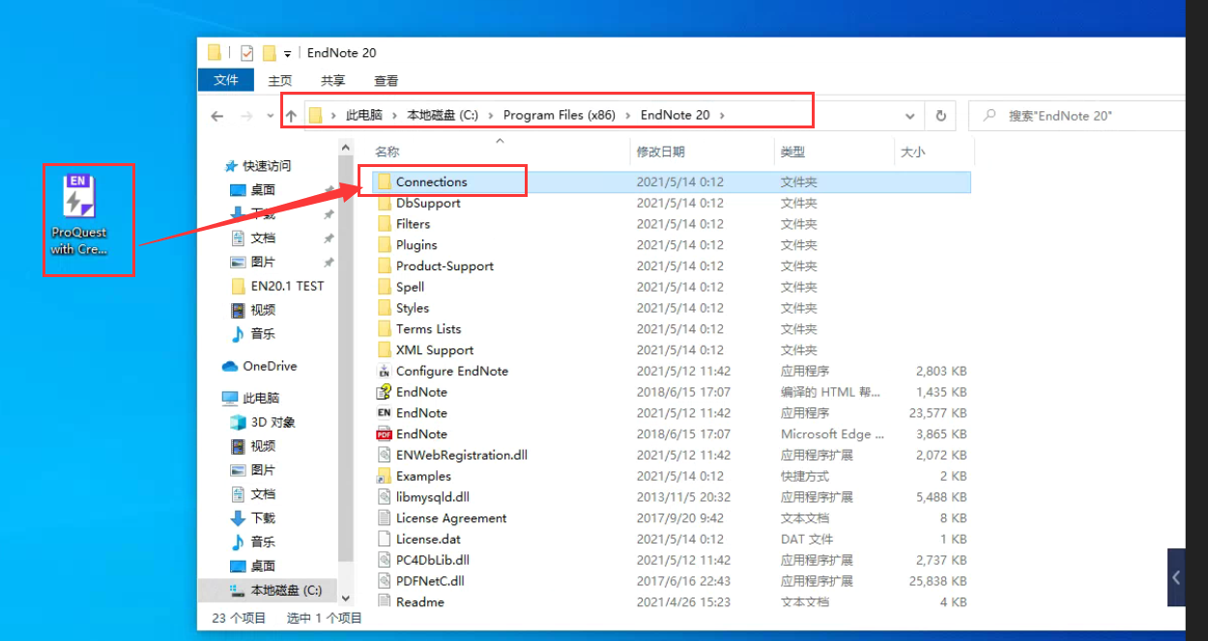Refresh the EndNote 20 folder view
The width and height of the screenshot is (1208, 641).
pyautogui.click(x=940, y=116)
